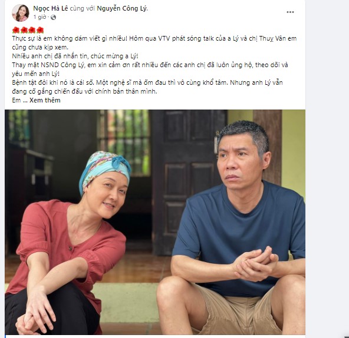Image resolution: width=349 pixels, height=338 pixels.
Task: Open the Ngọc Hà Lê profile link
Action: click(x=51, y=8)
